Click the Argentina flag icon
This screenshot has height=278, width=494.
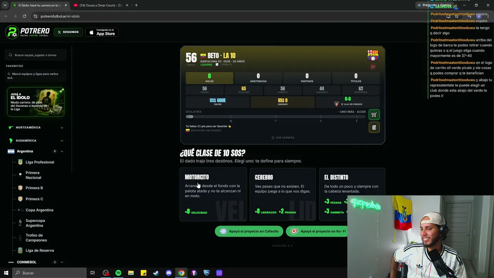(11, 151)
